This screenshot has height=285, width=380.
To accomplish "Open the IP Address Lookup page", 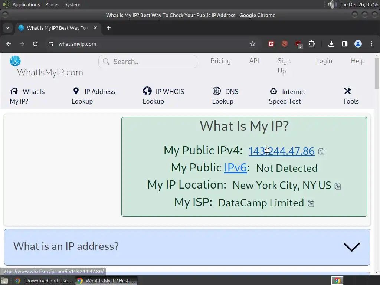I will [93, 96].
